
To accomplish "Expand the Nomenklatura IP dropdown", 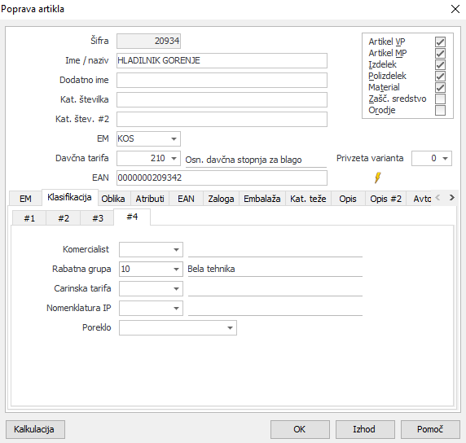I will pos(176,309).
